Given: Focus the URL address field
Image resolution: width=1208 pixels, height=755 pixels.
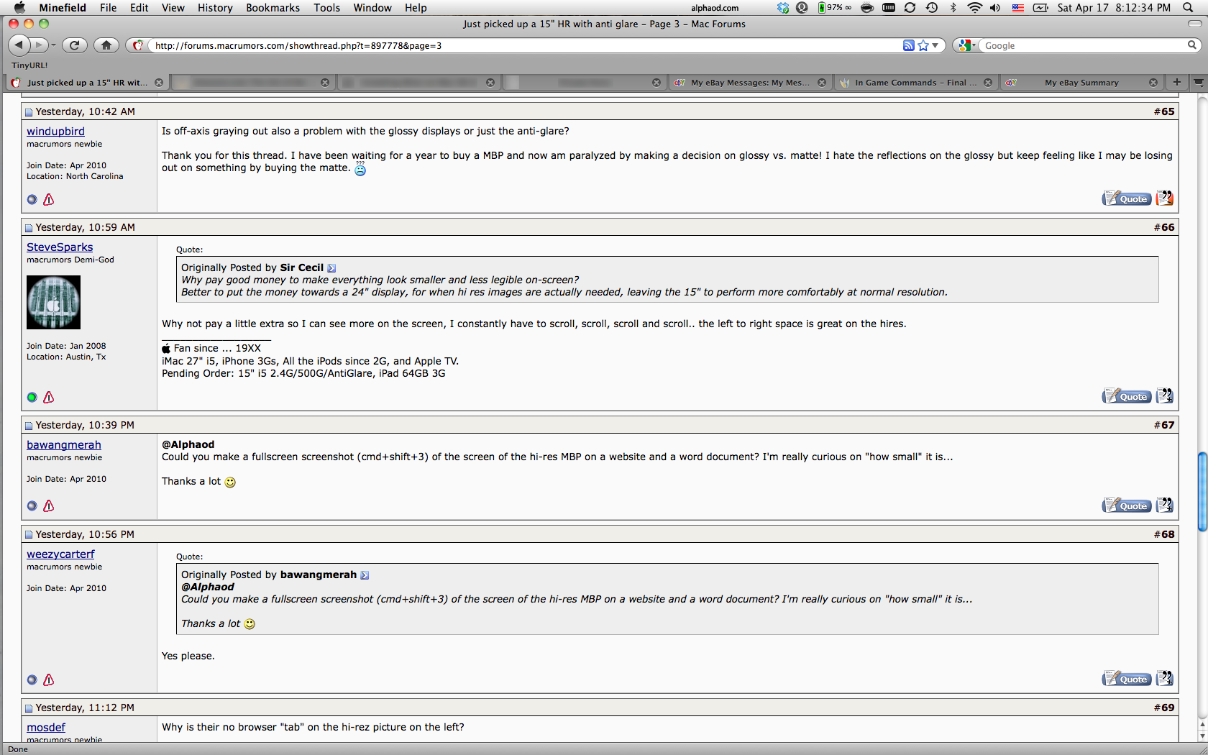Looking at the screenshot, I should [x=526, y=45].
